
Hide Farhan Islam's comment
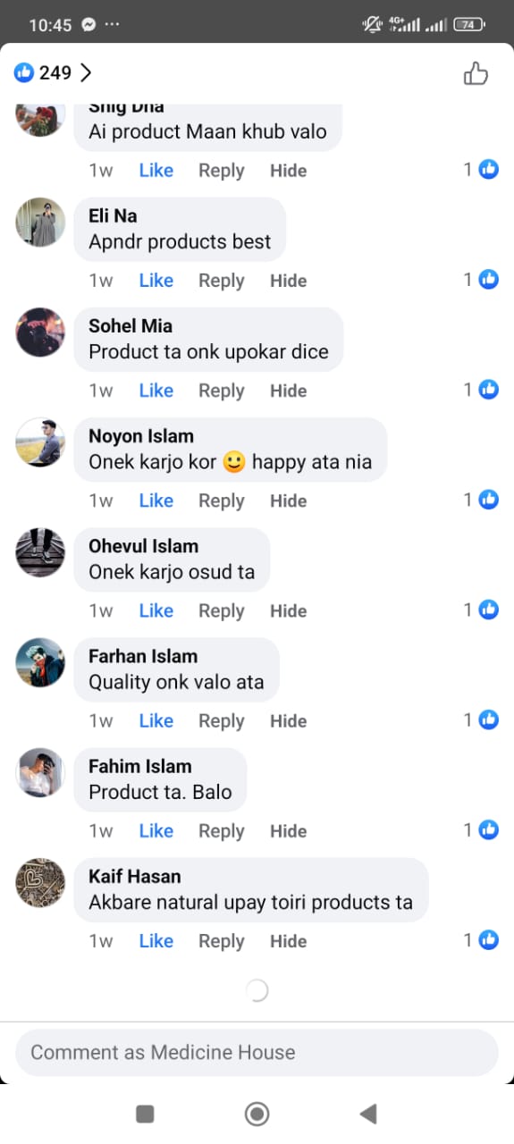tap(289, 720)
